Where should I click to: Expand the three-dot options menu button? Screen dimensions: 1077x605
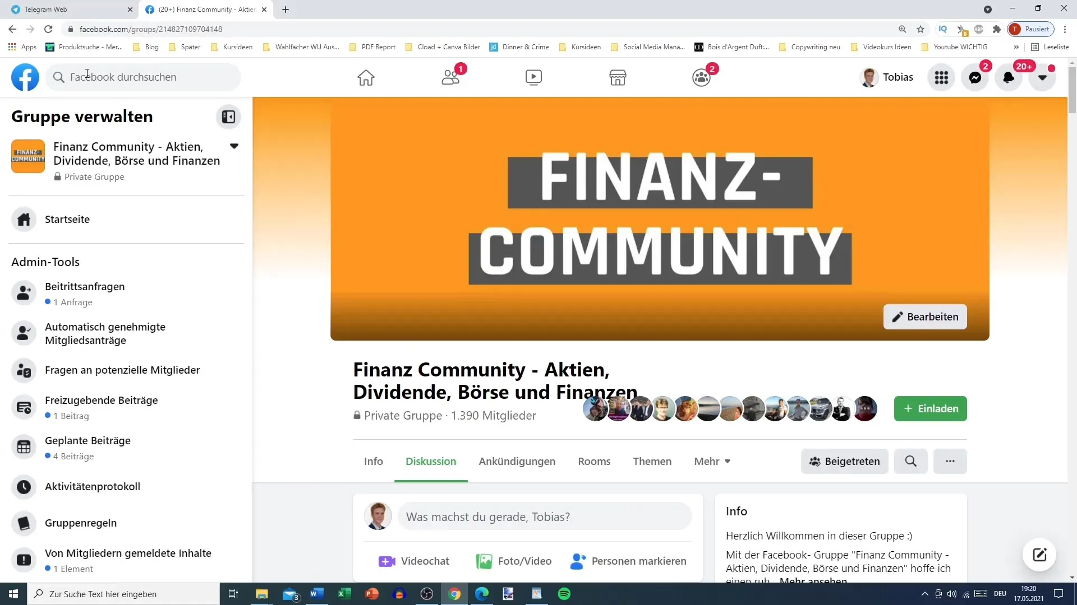pyautogui.click(x=951, y=461)
